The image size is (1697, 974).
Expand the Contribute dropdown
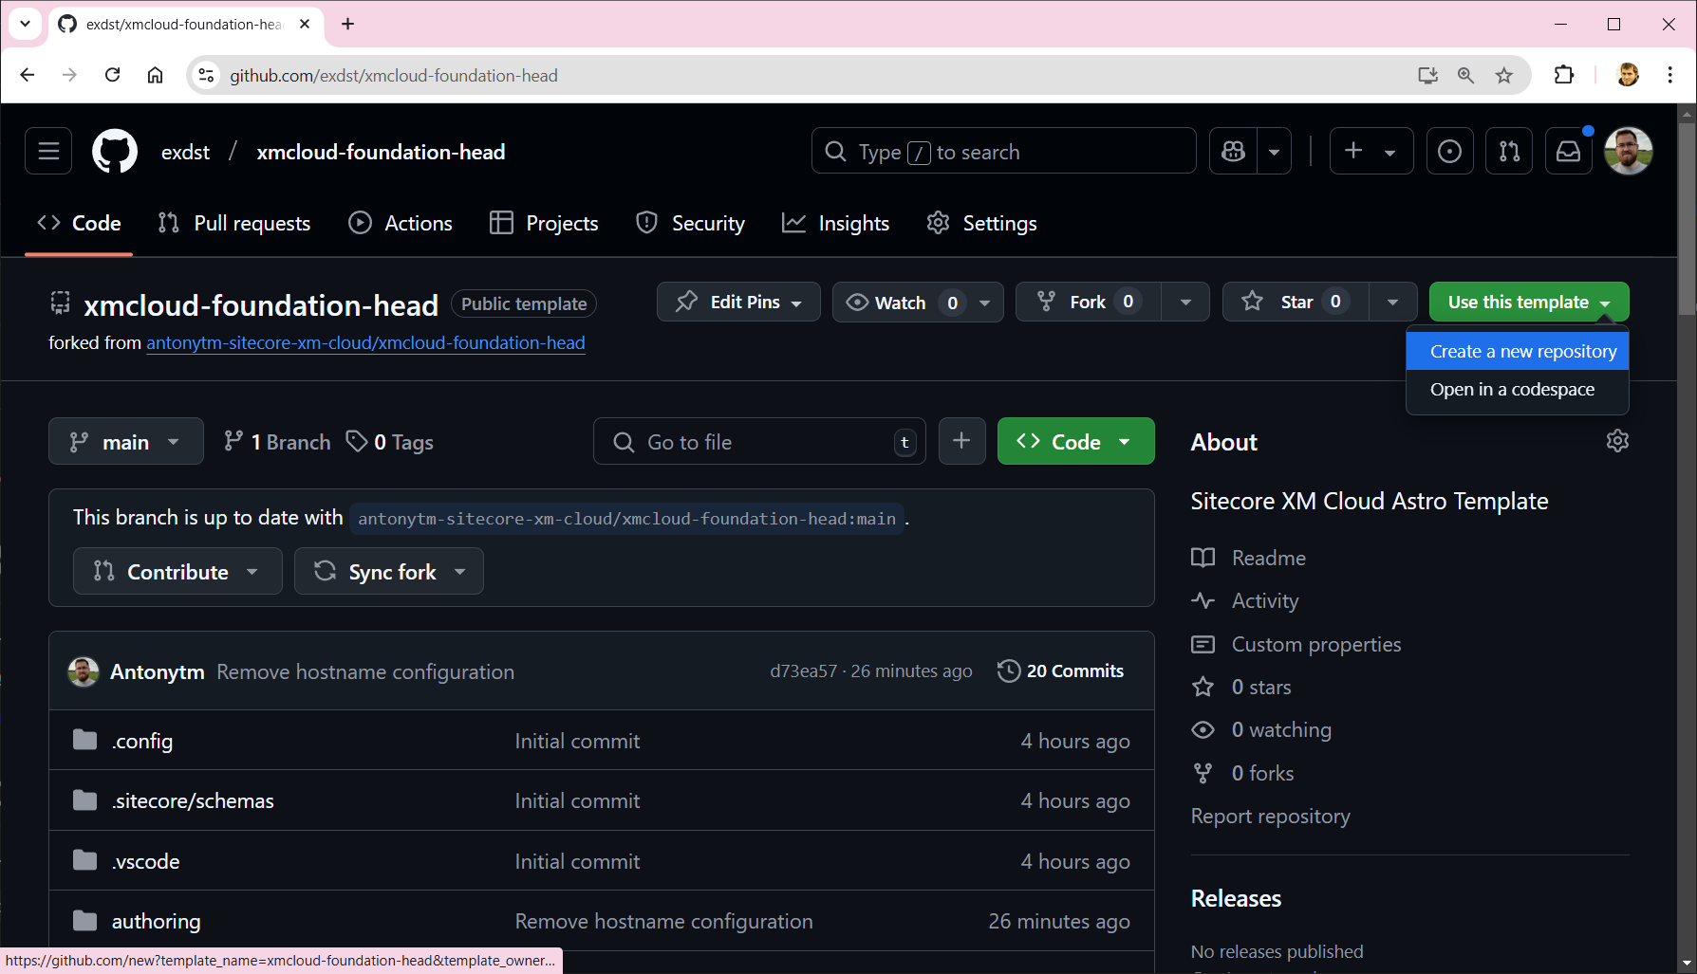pos(177,571)
